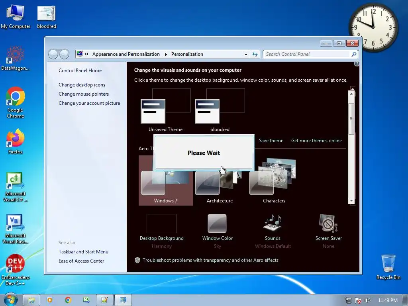Click the Save theme link
The height and width of the screenshot is (306, 408).
click(x=271, y=141)
